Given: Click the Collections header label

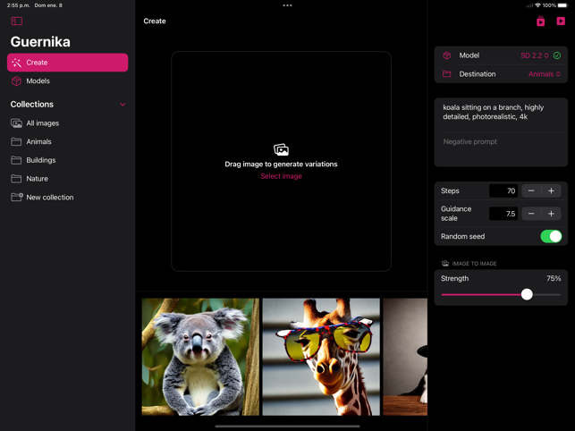Looking at the screenshot, I should tap(32, 105).
